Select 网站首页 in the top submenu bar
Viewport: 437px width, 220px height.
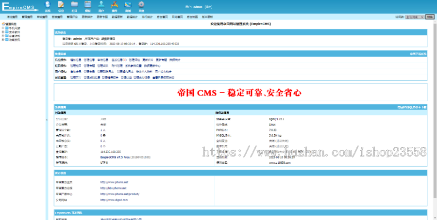click(x=177, y=17)
